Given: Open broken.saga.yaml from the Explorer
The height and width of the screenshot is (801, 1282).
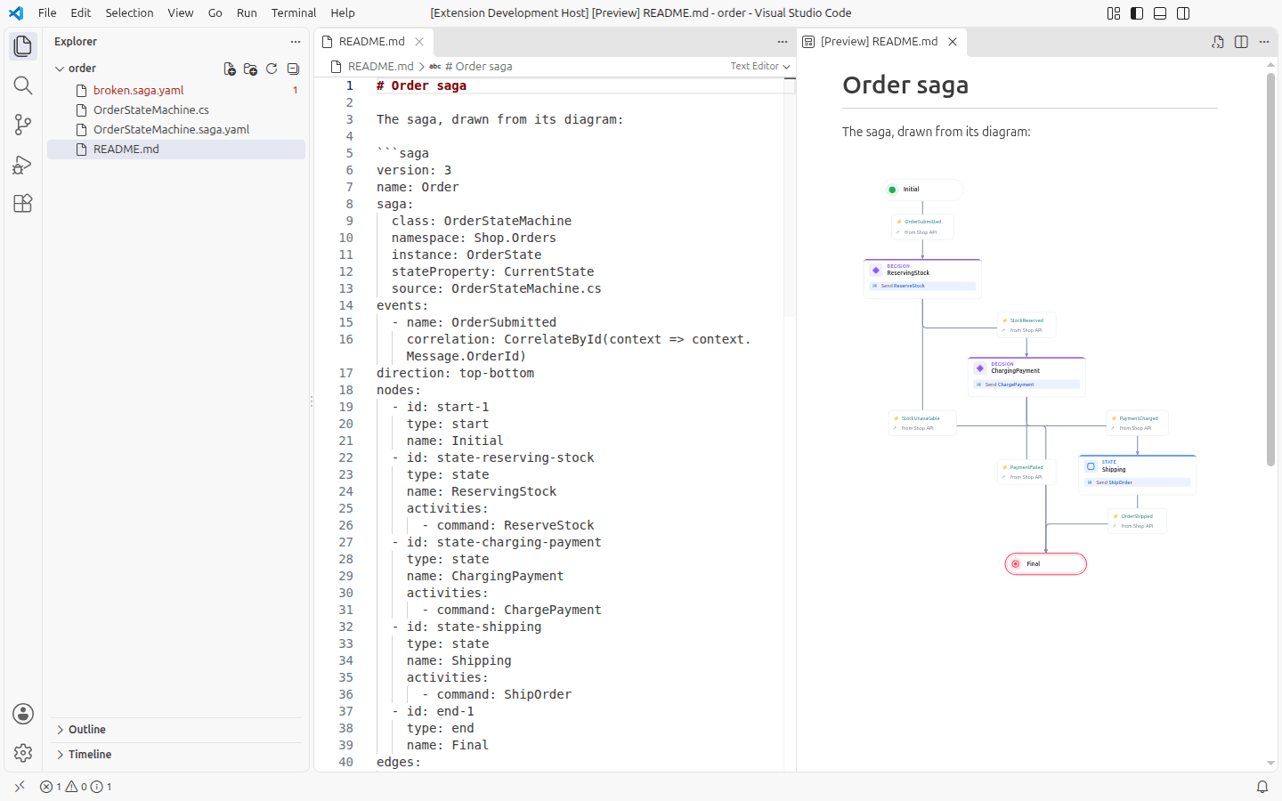Looking at the screenshot, I should point(176,91).
